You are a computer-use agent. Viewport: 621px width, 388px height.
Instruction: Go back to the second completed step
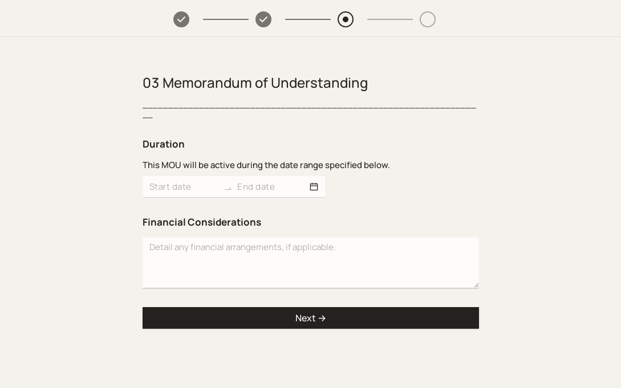(263, 19)
